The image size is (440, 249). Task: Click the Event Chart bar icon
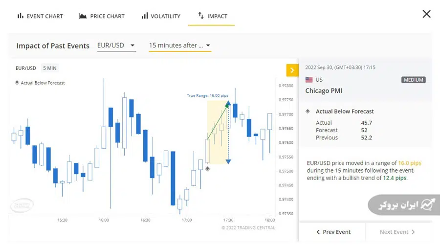pos(20,16)
